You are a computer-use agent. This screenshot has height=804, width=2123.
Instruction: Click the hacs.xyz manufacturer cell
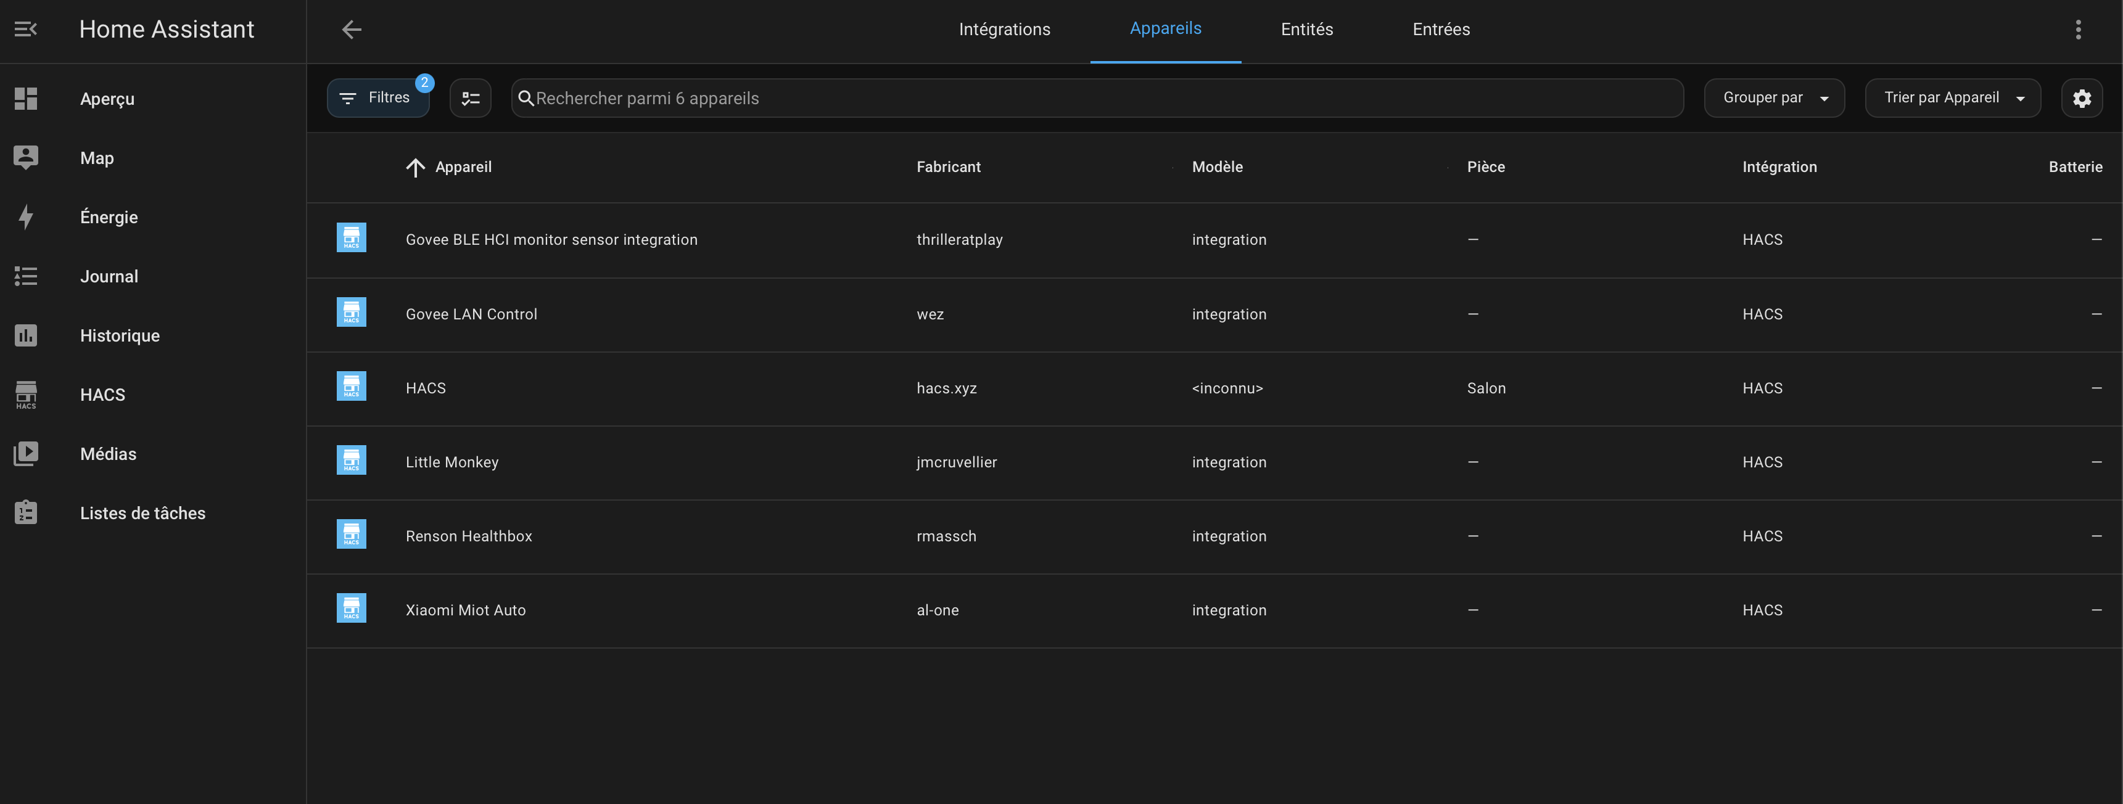(x=947, y=388)
